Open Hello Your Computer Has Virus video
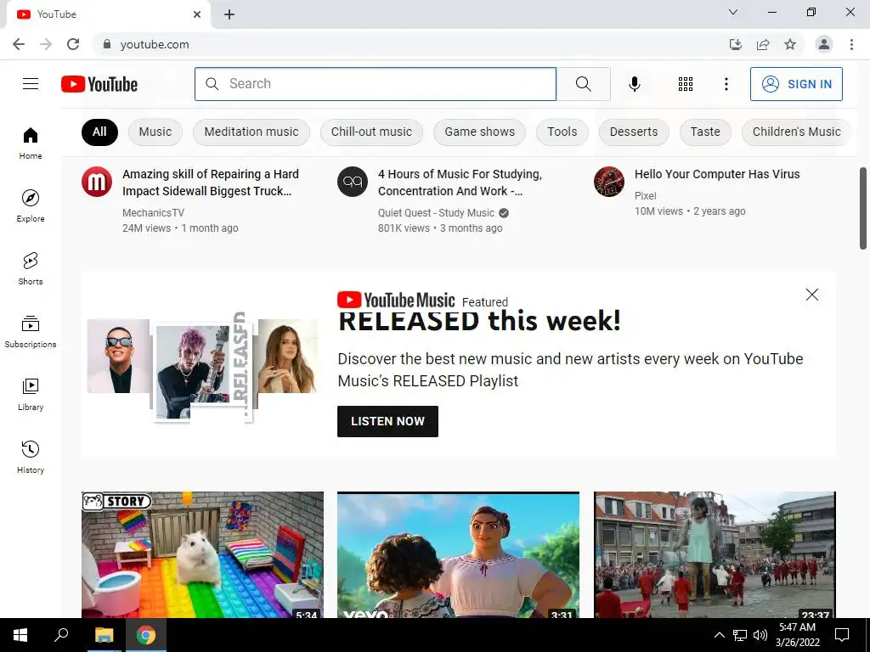870x652 pixels. [717, 174]
